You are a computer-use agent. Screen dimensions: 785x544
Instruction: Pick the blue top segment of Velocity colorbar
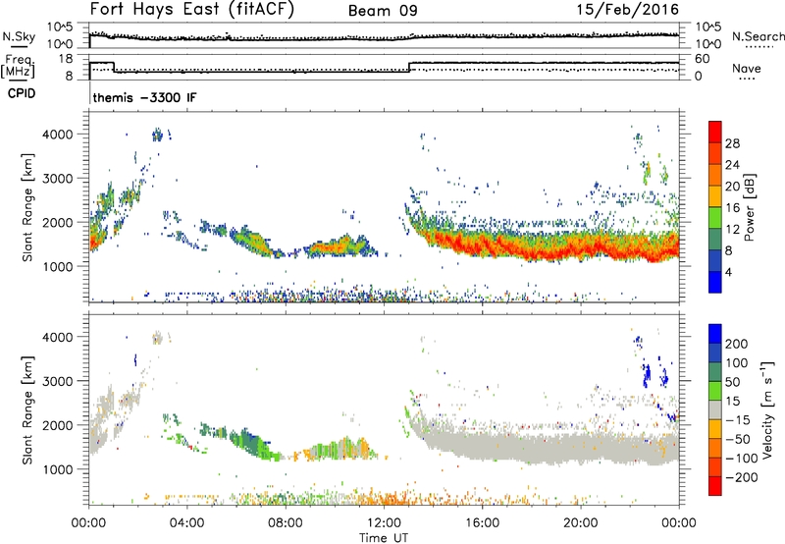[x=715, y=333]
